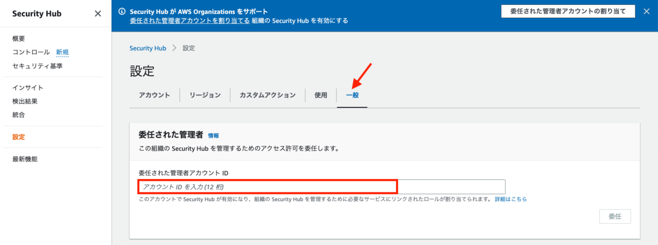Image resolution: width=658 pixels, height=245 pixels.
Task: Open コントロール in the sidebar
Action: click(31, 52)
